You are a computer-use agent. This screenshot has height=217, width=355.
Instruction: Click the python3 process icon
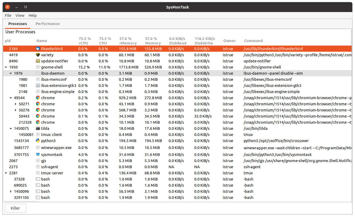38,141
